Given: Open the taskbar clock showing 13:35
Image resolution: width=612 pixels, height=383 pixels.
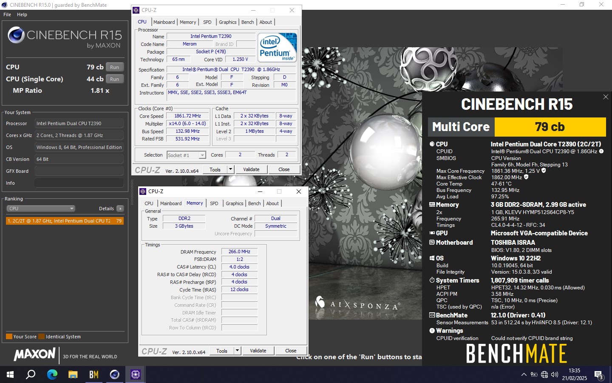Looking at the screenshot, I should pos(574,374).
